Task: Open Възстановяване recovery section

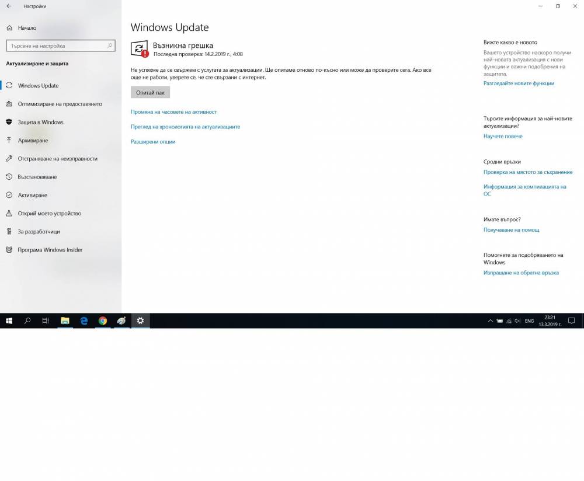Action: (61, 177)
